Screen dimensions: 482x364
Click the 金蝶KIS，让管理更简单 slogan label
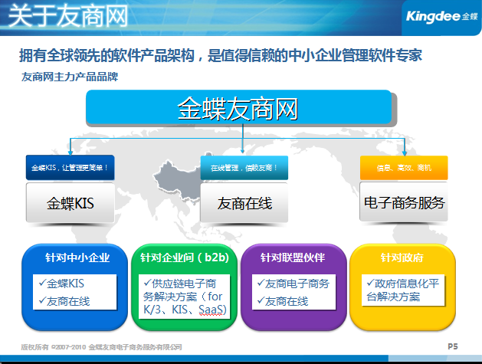[70, 168]
